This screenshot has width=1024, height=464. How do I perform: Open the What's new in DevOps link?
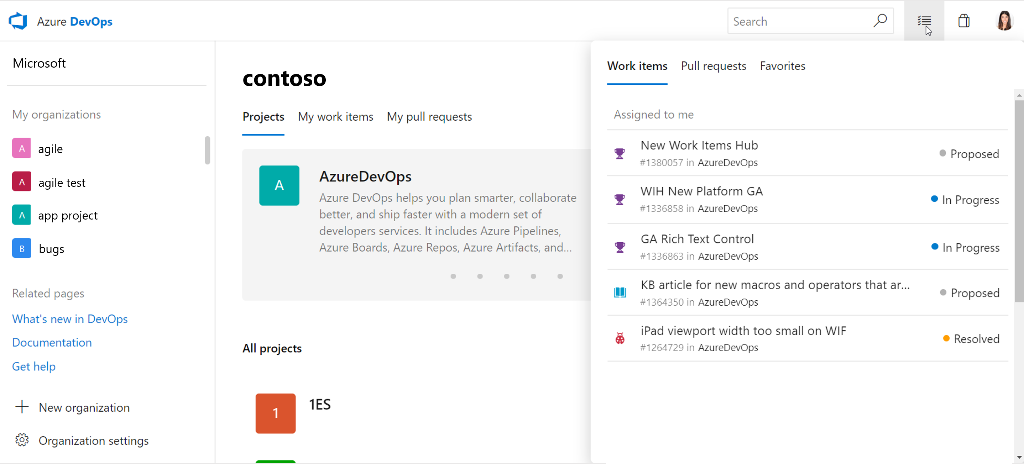70,318
